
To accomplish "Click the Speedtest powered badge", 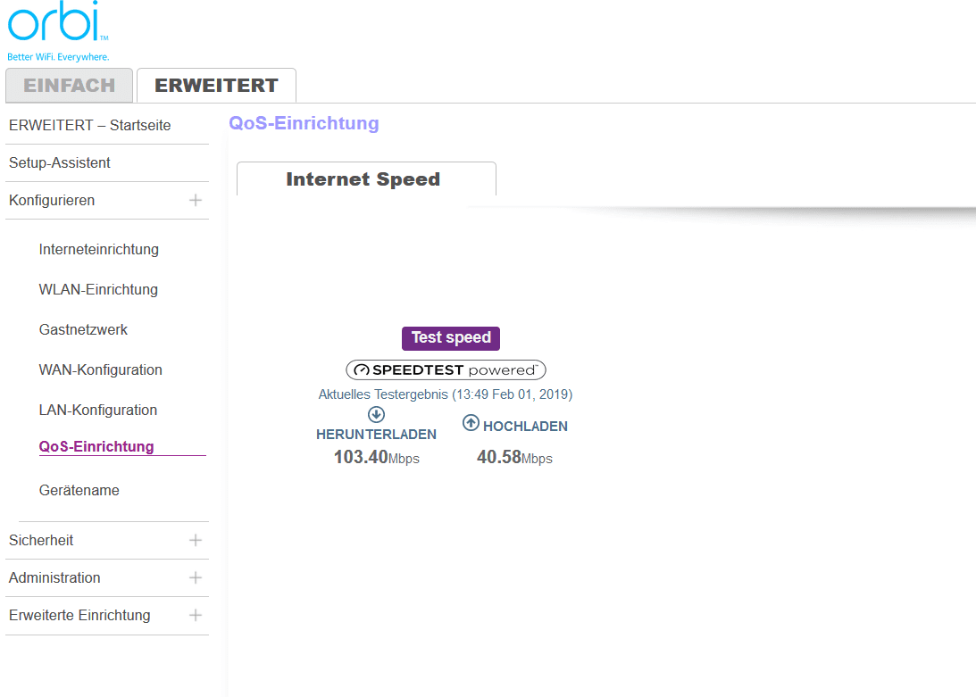I will 446,369.
